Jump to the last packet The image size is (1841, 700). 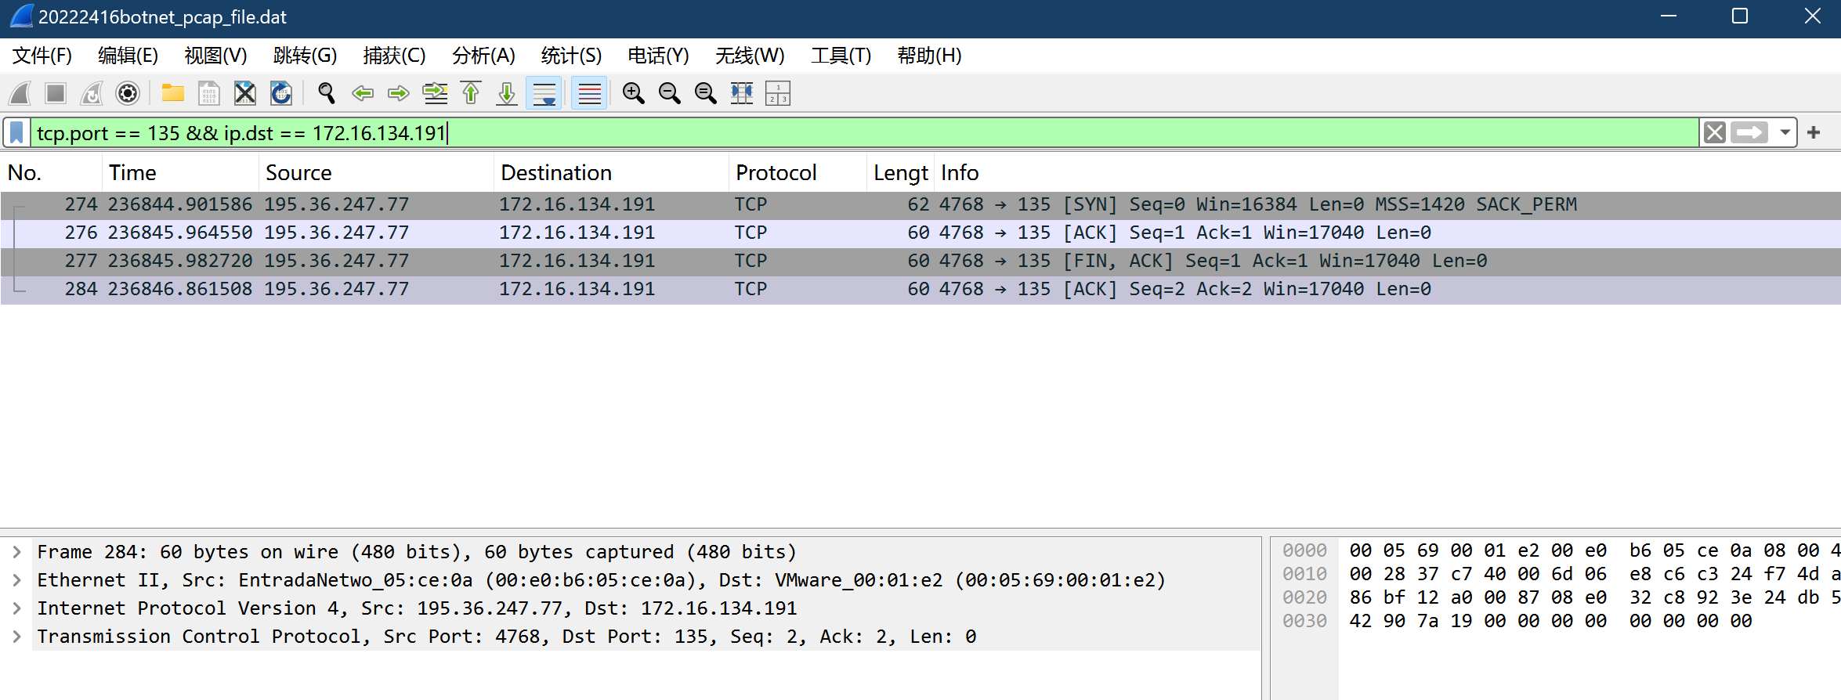[x=507, y=93]
